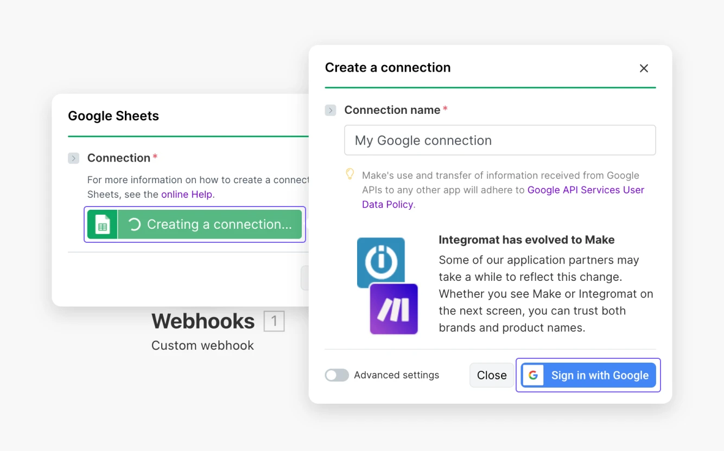The height and width of the screenshot is (451, 724).
Task: Click the Webhooks count badge
Action: pos(274,321)
